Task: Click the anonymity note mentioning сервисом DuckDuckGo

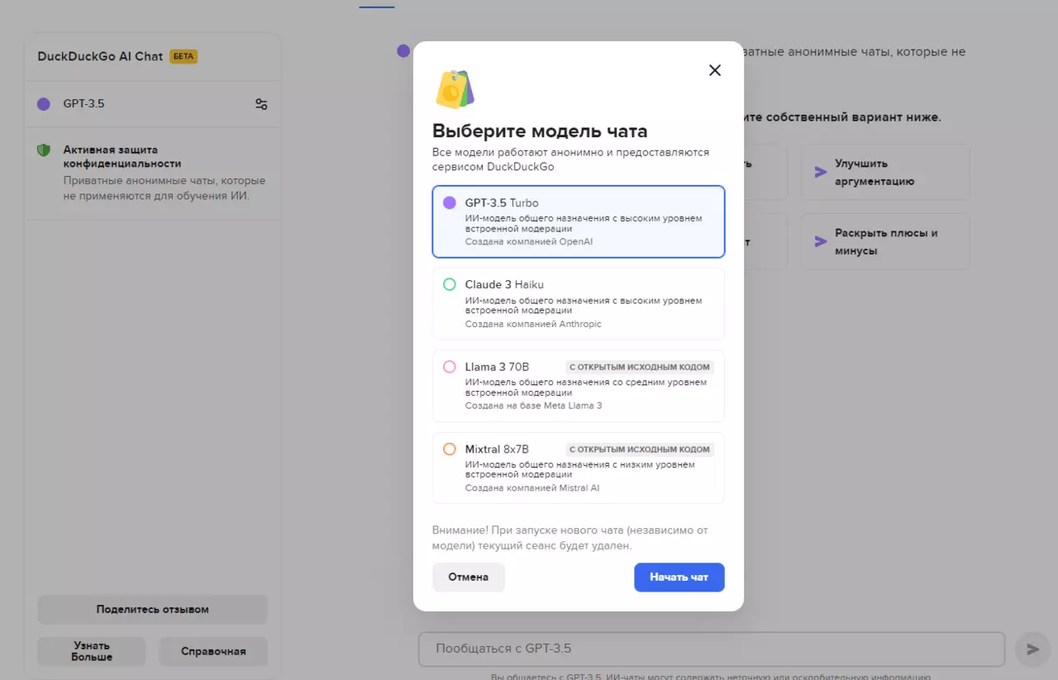Action: tap(571, 159)
